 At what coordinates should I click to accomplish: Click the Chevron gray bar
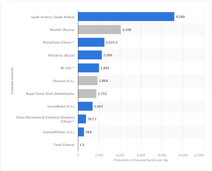pyautogui.click(x=88, y=81)
